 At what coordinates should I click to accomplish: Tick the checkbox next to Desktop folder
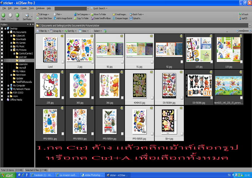coord(2,28)
